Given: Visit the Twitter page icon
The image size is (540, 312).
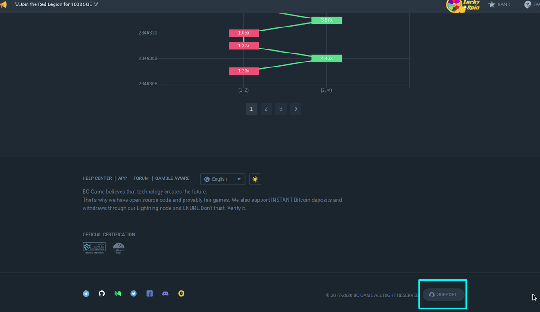Looking at the screenshot, I should pyautogui.click(x=134, y=294).
